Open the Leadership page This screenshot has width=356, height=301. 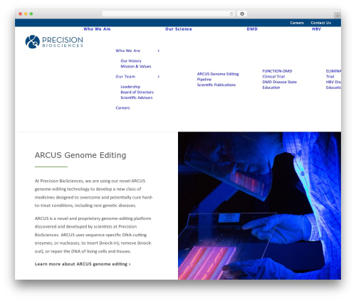tap(130, 87)
